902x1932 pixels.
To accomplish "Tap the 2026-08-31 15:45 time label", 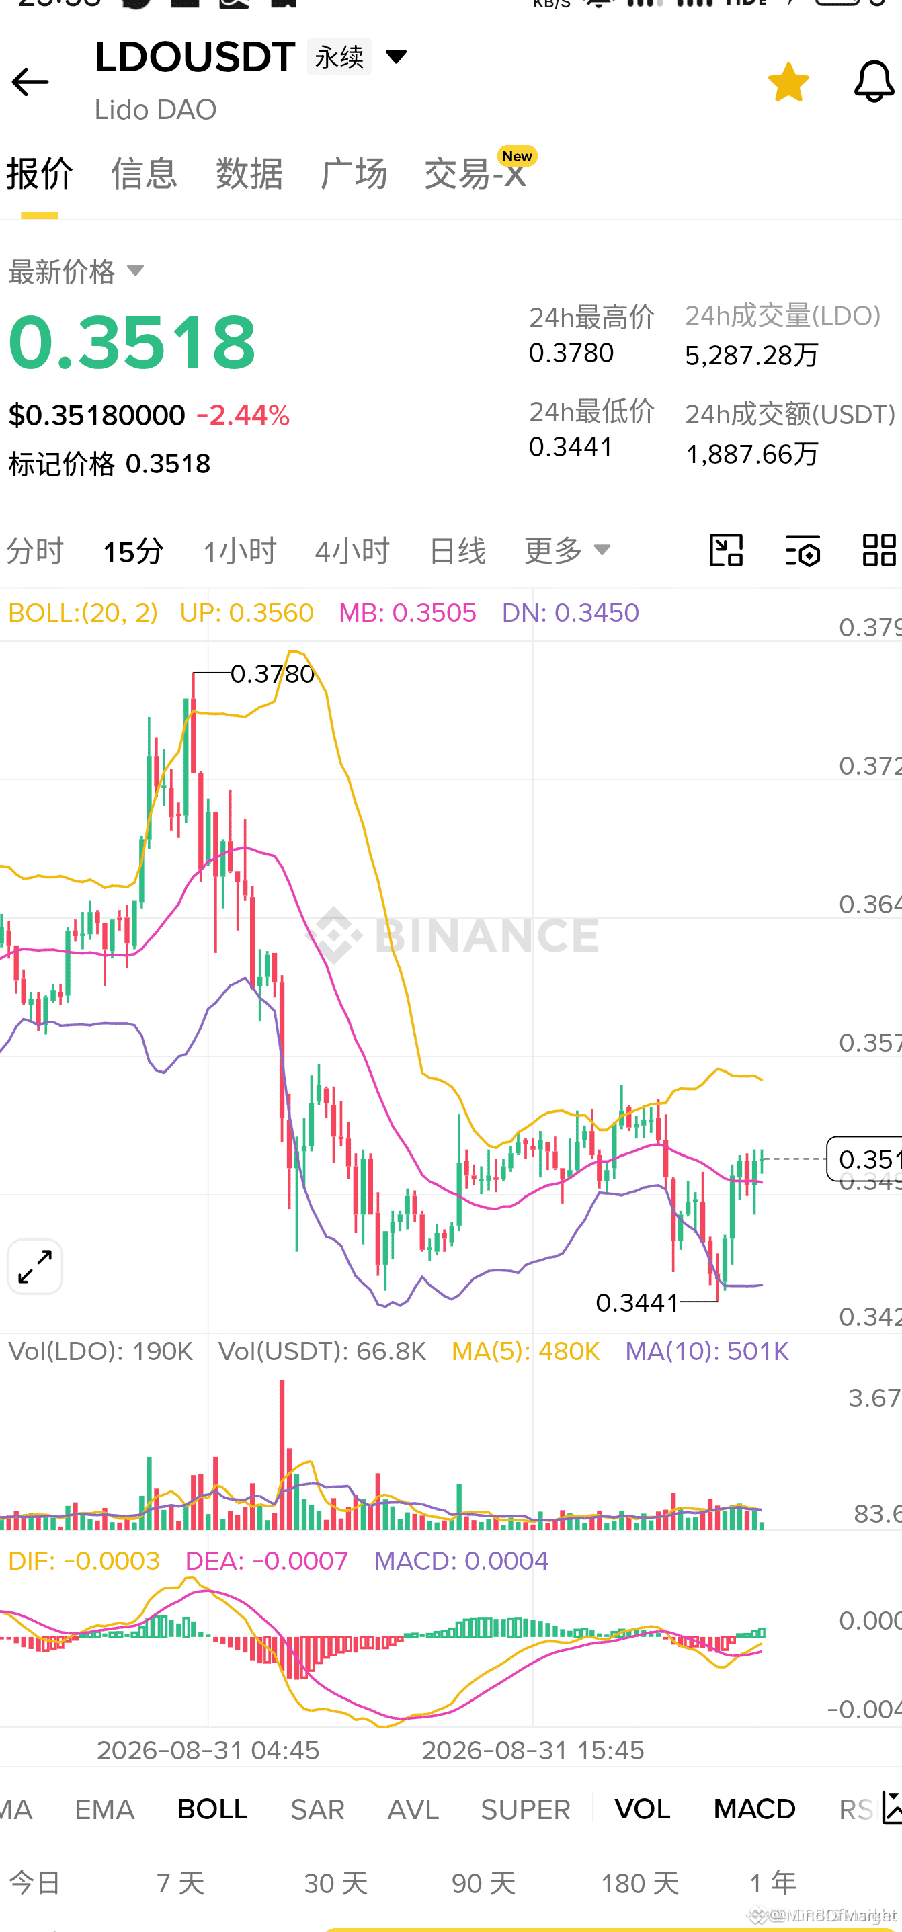I will point(533,1751).
